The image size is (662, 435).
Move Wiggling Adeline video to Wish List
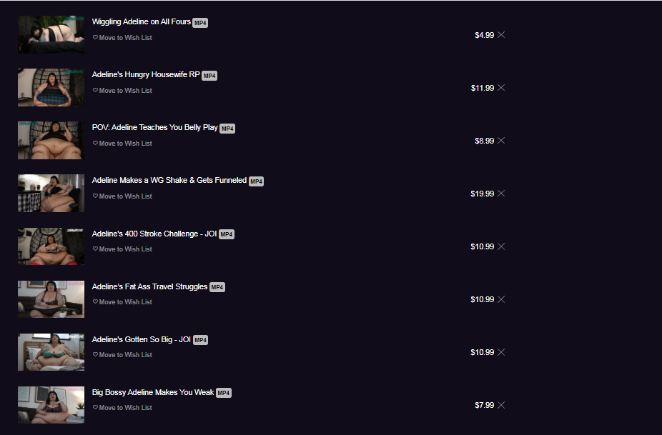click(123, 38)
